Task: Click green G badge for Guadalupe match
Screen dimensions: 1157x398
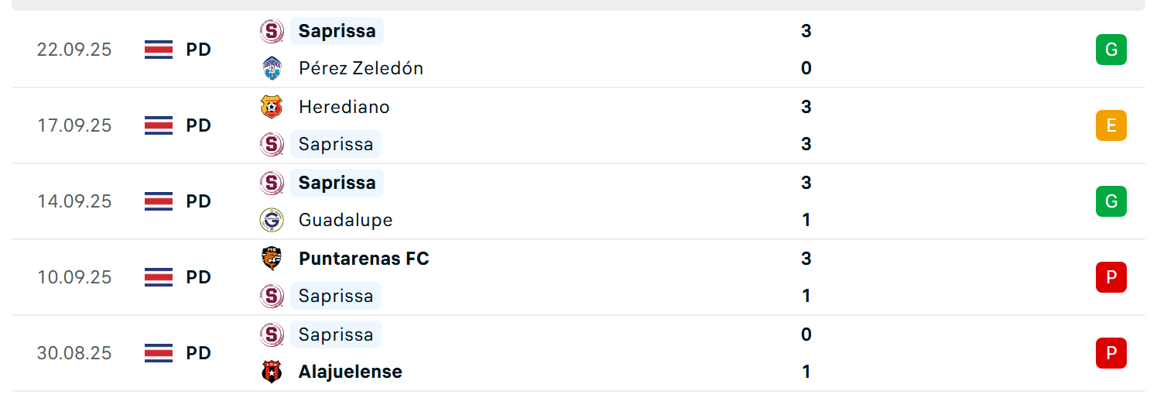Action: [x=1111, y=201]
